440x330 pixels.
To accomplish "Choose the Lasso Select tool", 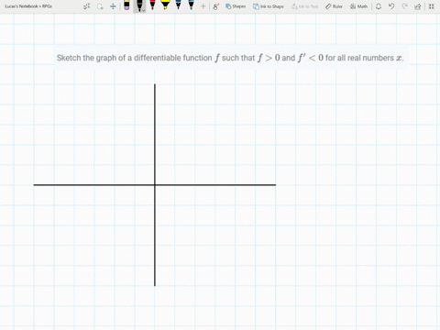I will 100,6.
